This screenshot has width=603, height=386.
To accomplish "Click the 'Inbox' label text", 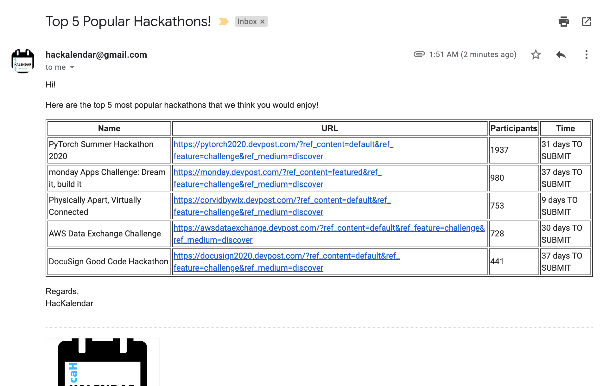I will (247, 22).
